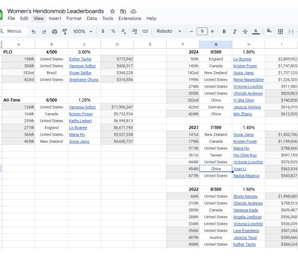Open the View menu
This screenshot has width=298, height=259.
tap(39, 18)
